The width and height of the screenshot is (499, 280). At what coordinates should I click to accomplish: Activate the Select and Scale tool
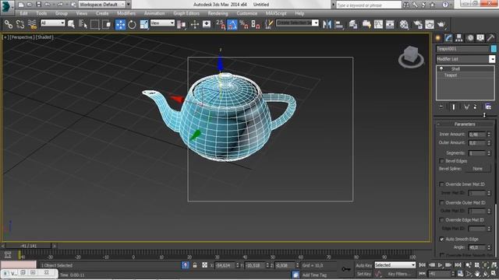coord(143,24)
